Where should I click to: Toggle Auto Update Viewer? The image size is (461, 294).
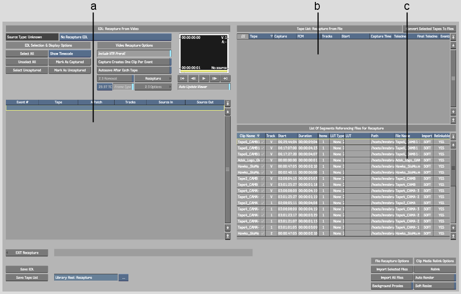coord(204,87)
